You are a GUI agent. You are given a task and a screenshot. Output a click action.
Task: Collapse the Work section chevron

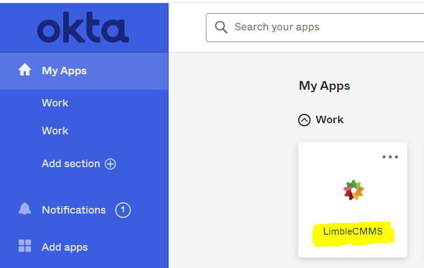304,120
